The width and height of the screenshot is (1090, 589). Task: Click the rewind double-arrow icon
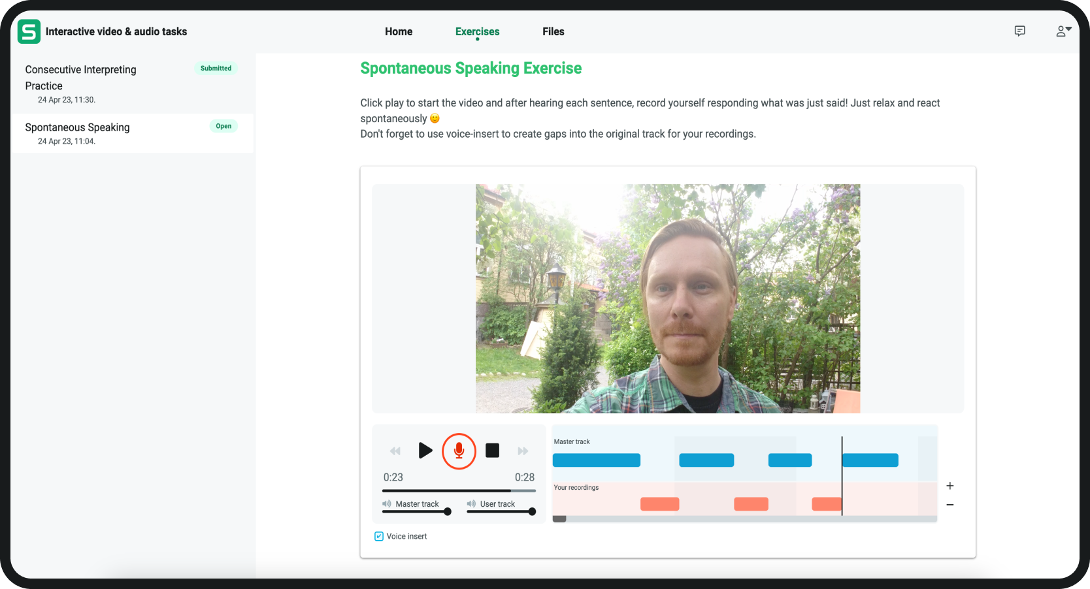pos(395,451)
